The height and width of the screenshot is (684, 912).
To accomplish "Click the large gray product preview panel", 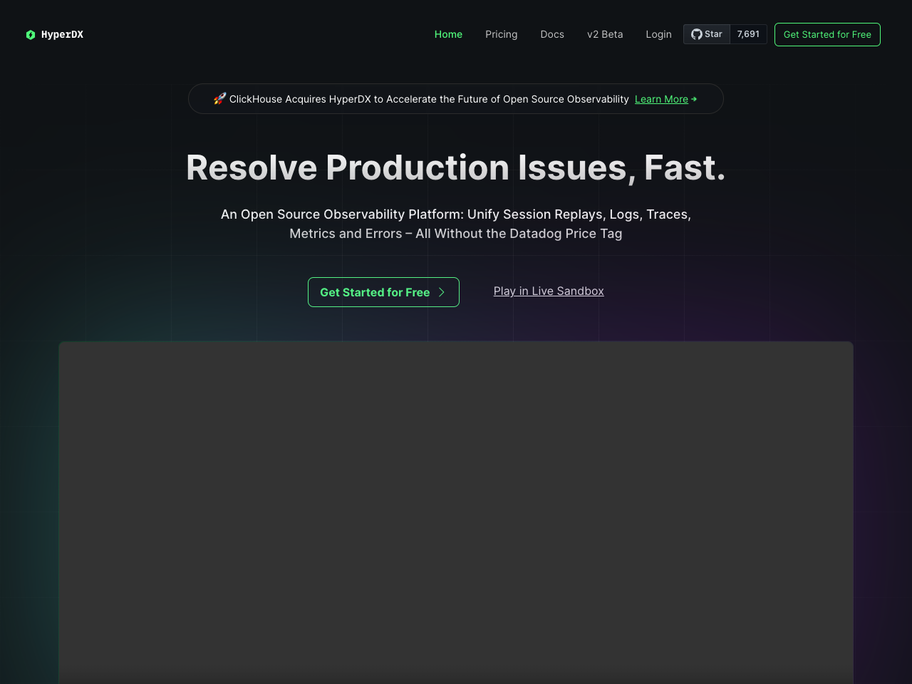I will (x=456, y=512).
